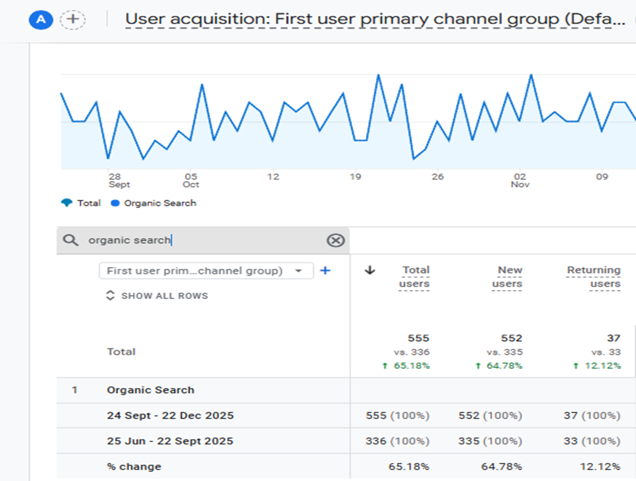Sort by the Total users column

pos(414,277)
